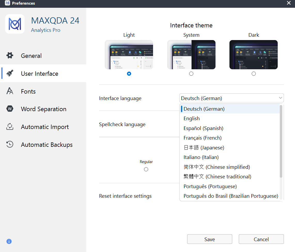Image resolution: width=295 pixels, height=252 pixels.
Task: Click the General gear icon
Action: 10,55
